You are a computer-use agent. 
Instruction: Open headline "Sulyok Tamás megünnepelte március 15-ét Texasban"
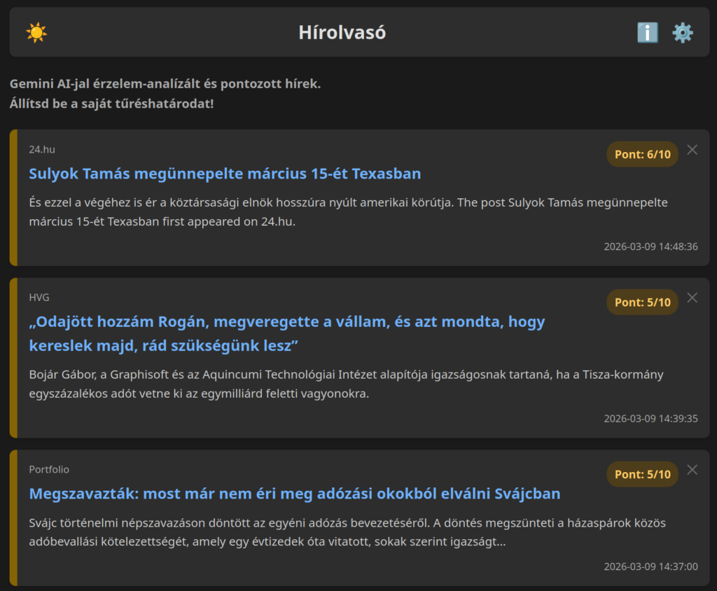(225, 174)
